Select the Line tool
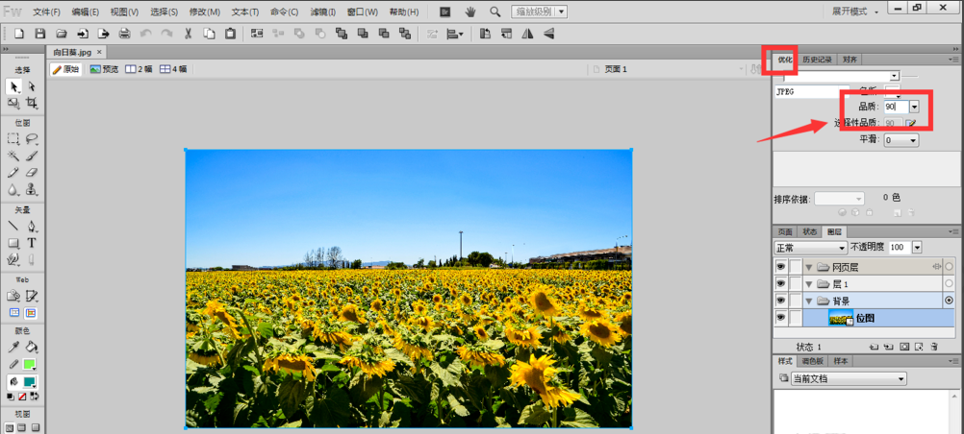The width and height of the screenshot is (964, 434). click(x=13, y=227)
